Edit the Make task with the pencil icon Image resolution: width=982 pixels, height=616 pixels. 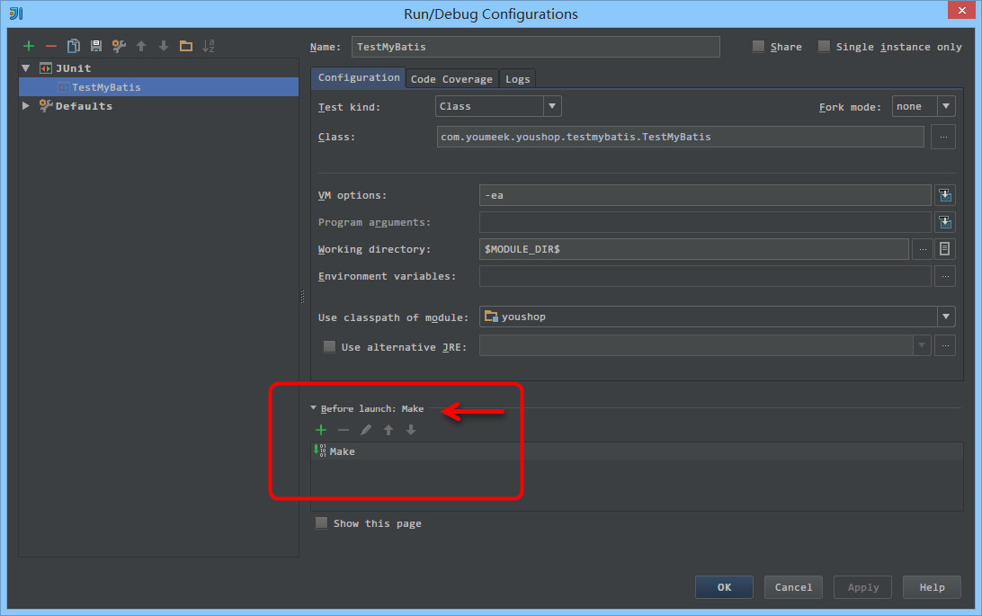pos(366,429)
